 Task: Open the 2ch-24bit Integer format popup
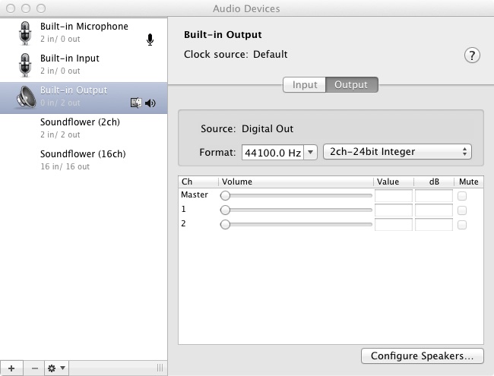(397, 152)
